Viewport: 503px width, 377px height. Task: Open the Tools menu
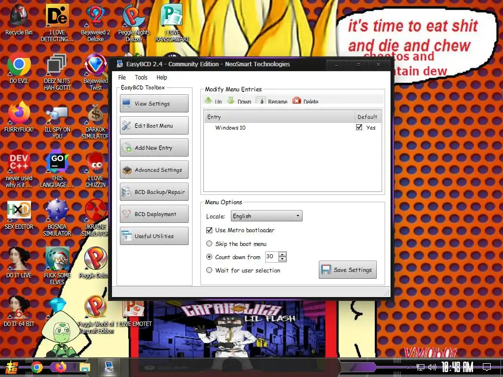click(141, 77)
